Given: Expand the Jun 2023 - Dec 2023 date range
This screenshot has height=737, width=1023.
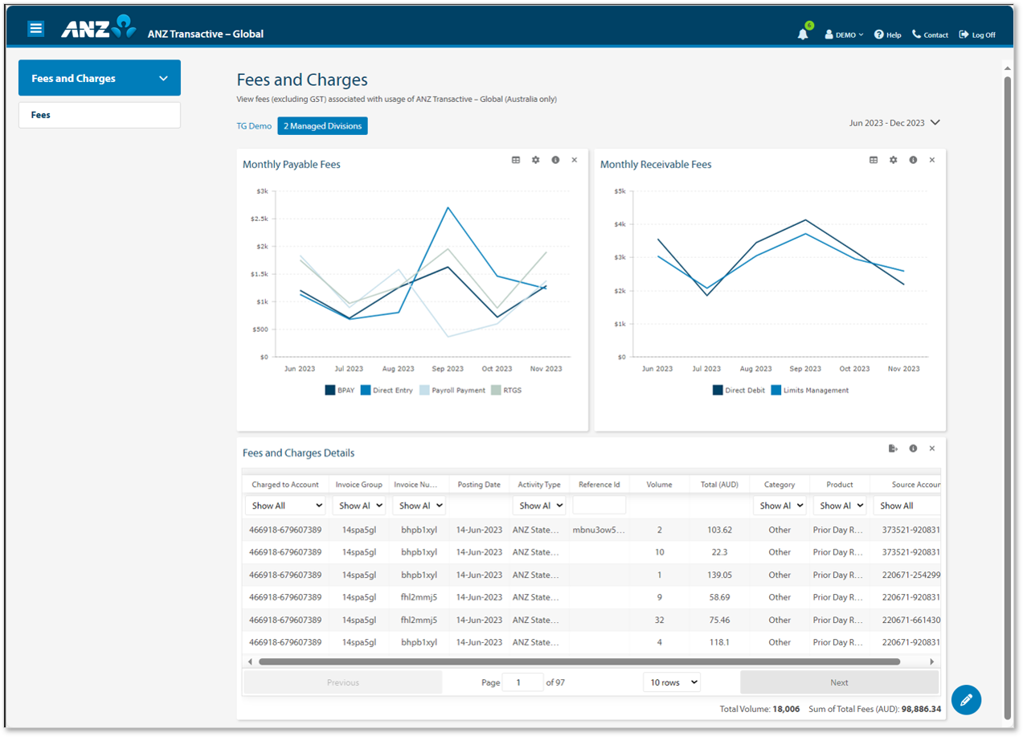Looking at the screenshot, I should (894, 122).
